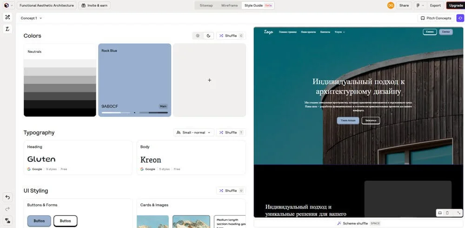Shuffle the Typography section
The height and width of the screenshot is (228, 465).
click(231, 133)
